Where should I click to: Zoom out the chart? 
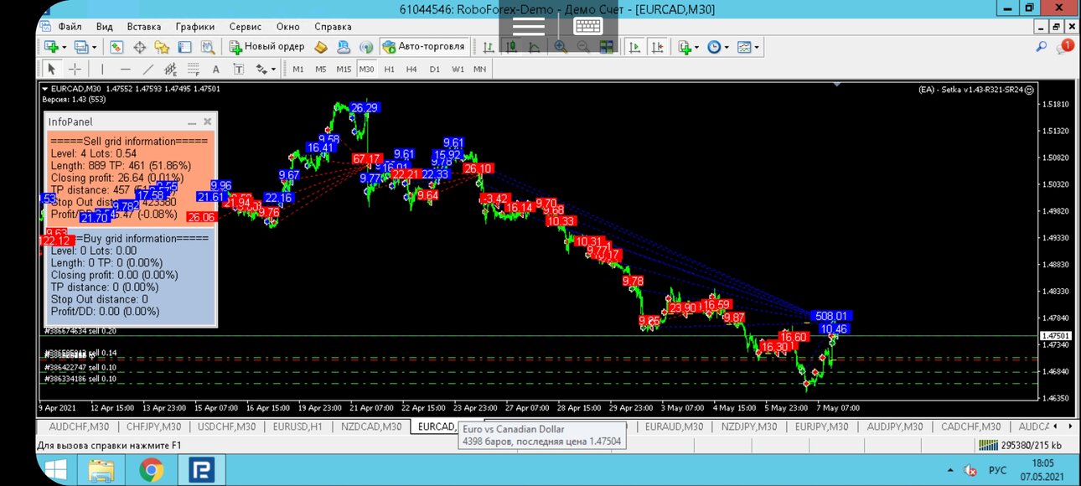click(583, 47)
